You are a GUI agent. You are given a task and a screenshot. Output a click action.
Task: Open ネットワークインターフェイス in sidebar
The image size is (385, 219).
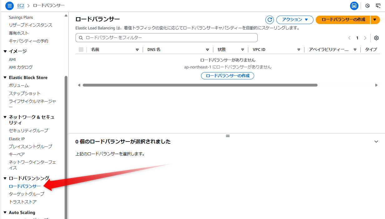pos(32,165)
